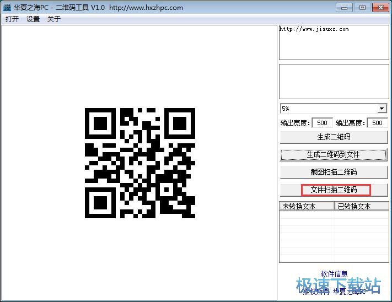Minimize the window

[344, 8]
